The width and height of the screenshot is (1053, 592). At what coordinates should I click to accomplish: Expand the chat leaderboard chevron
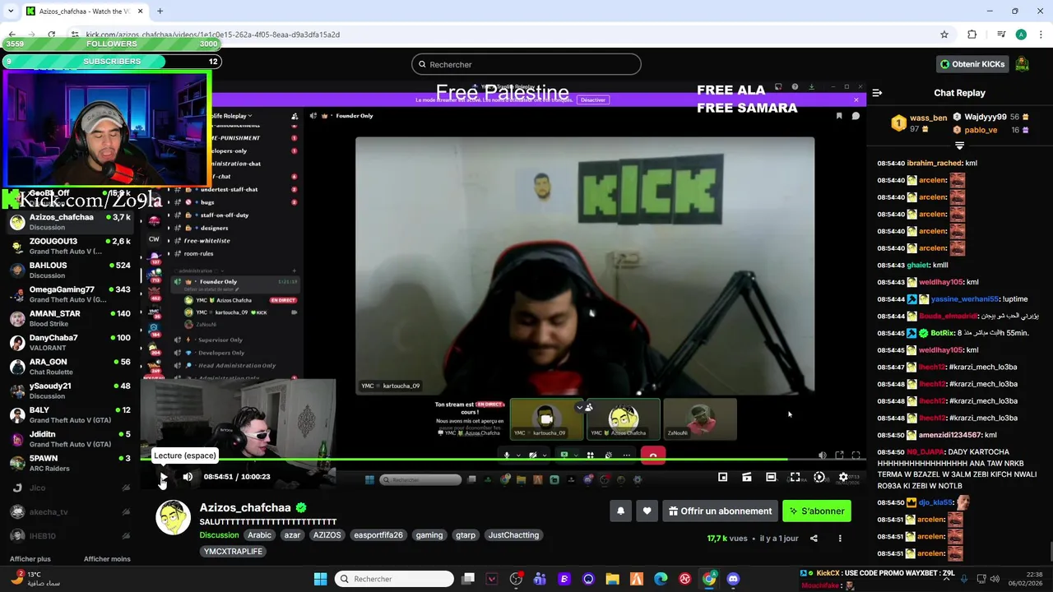(959, 146)
